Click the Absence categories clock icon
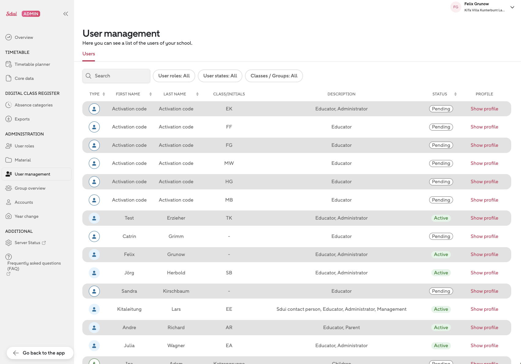The height and width of the screenshot is (364, 521). coord(9,105)
